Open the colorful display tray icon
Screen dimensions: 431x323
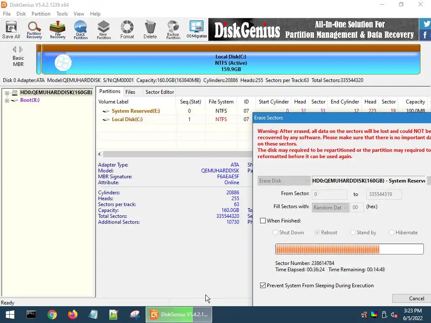click(x=374, y=315)
